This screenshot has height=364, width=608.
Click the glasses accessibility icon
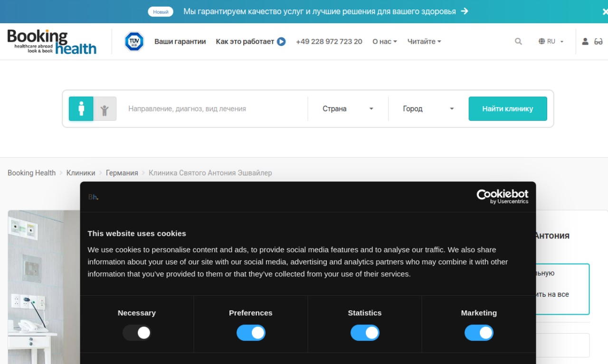[598, 42]
